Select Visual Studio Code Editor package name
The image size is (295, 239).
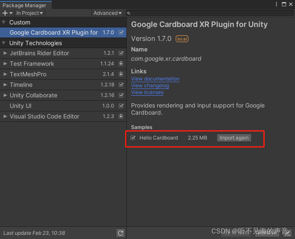(44, 116)
